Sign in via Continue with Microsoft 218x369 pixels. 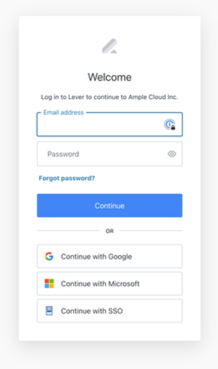[109, 283]
